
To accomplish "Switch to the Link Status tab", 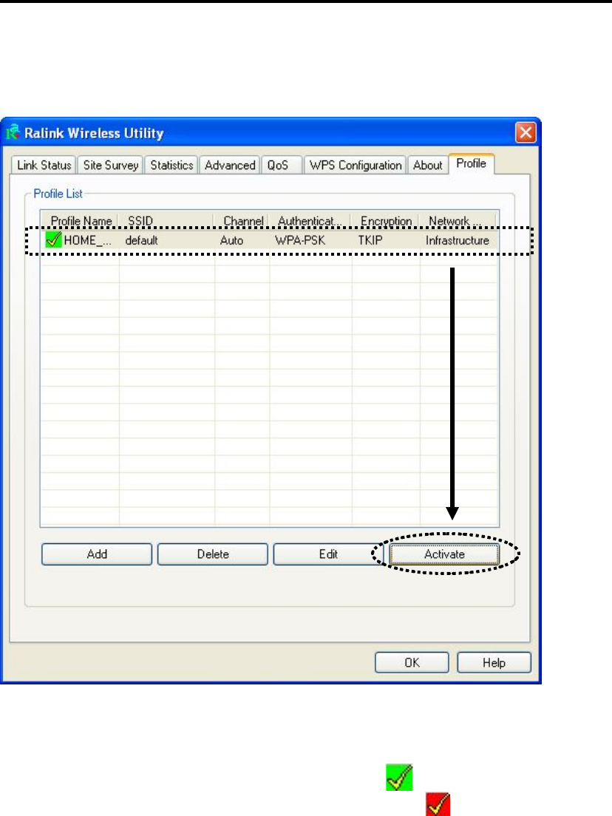I will (x=44, y=165).
